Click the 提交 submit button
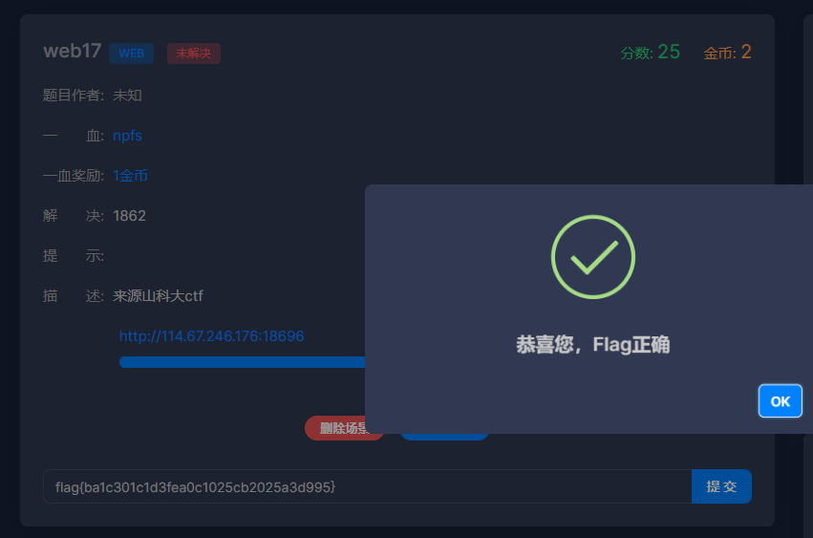This screenshot has width=813, height=538. click(x=721, y=486)
